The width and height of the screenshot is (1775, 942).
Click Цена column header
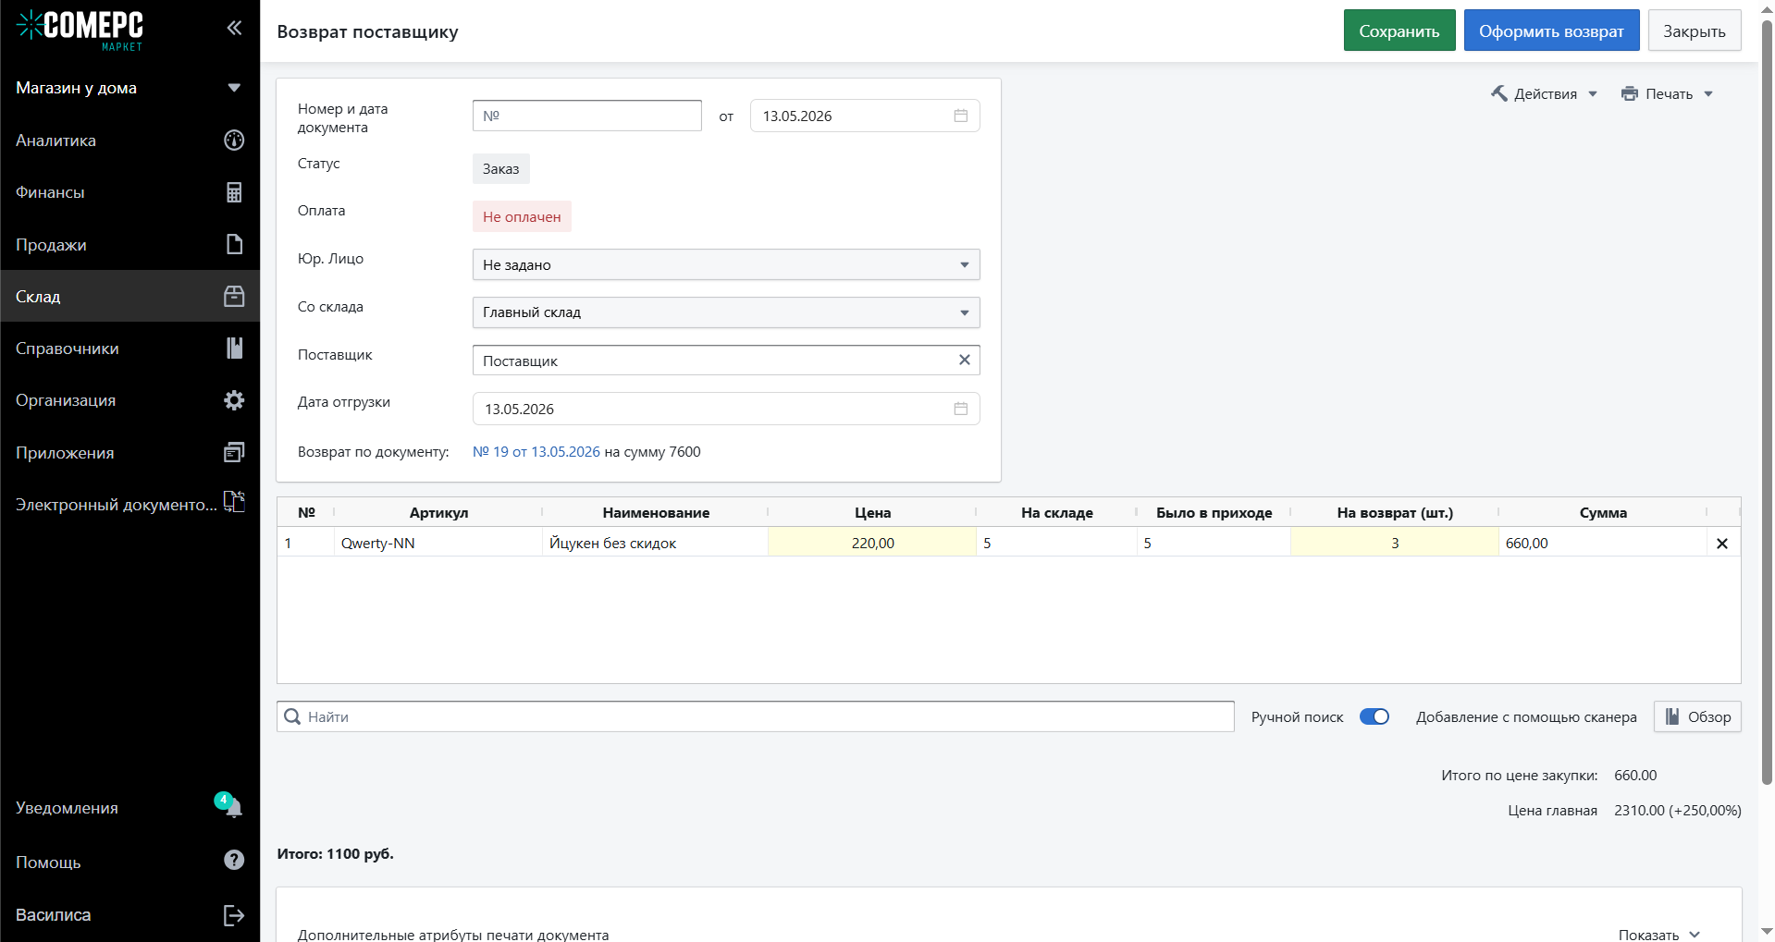[872, 512]
